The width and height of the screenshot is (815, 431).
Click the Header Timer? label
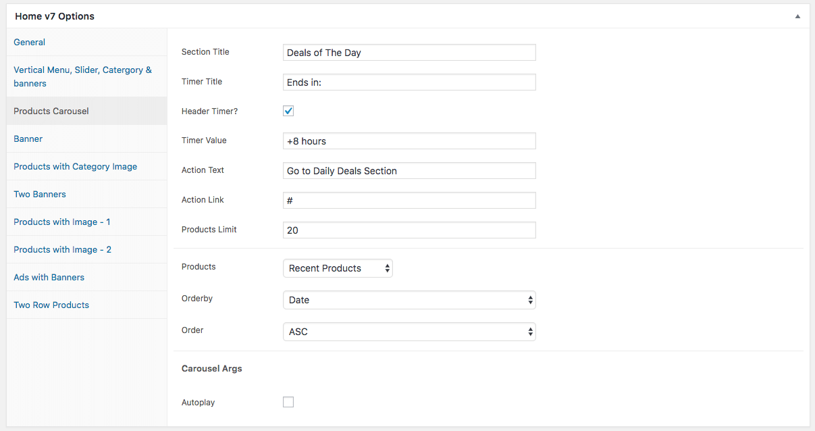point(209,111)
